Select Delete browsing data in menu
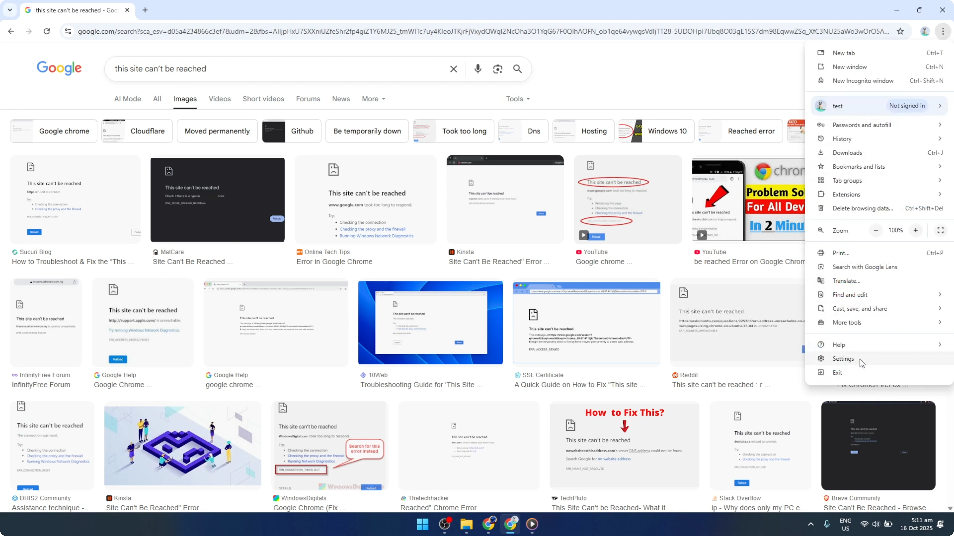The width and height of the screenshot is (954, 536). pos(880,208)
